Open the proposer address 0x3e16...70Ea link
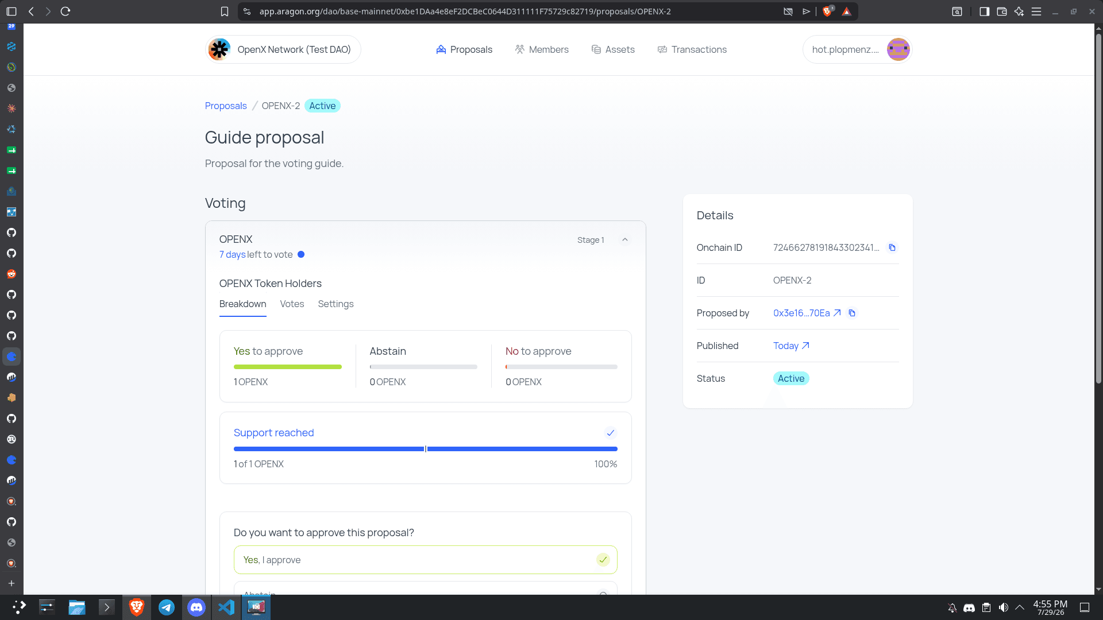 807,313
